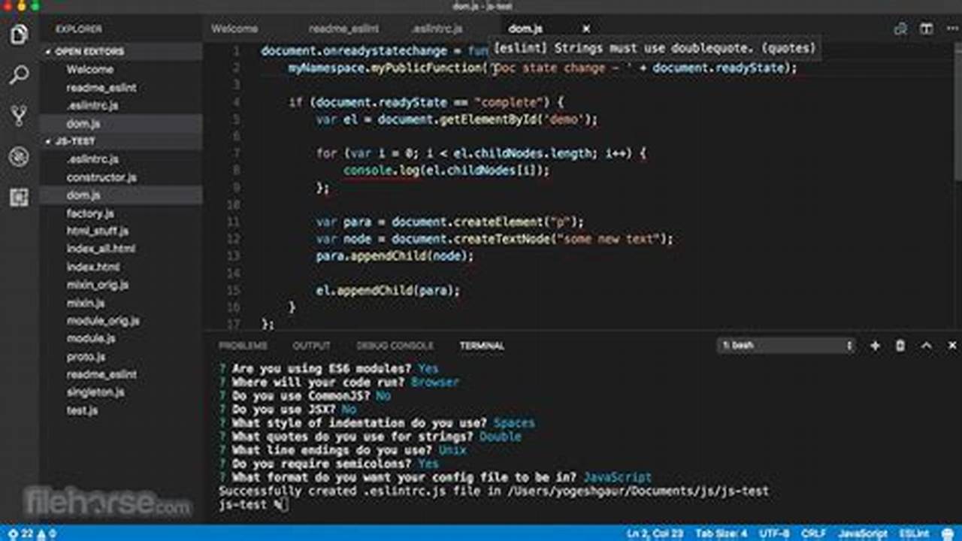The image size is (962, 541).
Task: Create a new terminal with the plus icon
Action: (874, 346)
